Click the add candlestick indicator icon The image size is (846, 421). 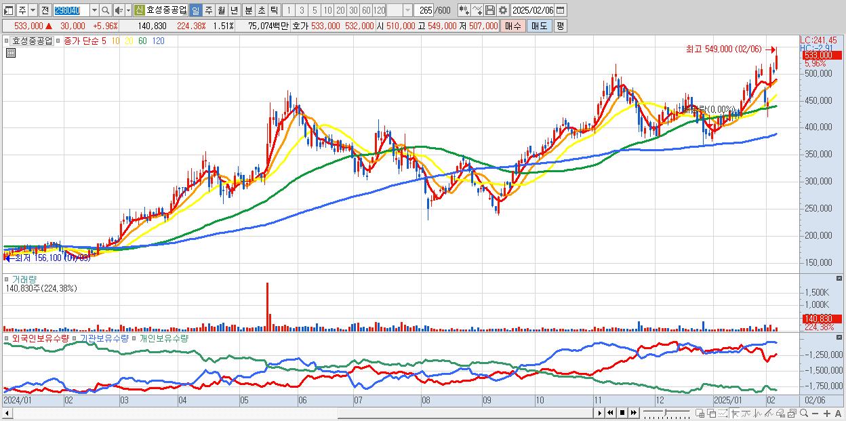pos(464,10)
